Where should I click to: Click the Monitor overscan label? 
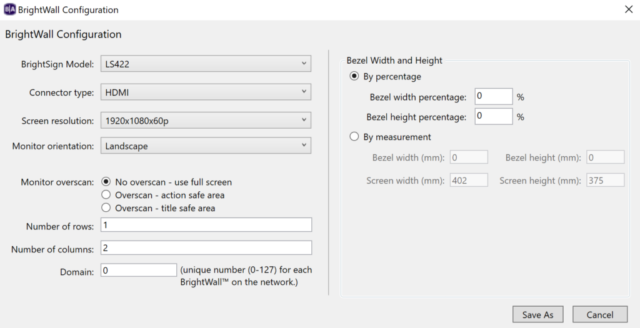(57, 182)
